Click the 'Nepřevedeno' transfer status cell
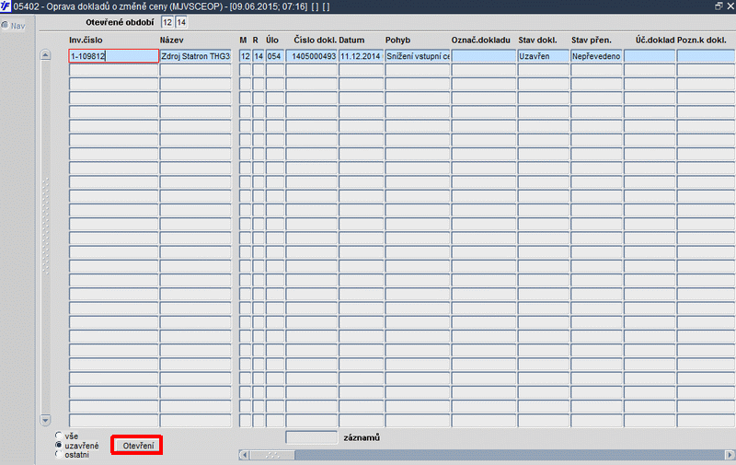 tap(596, 56)
